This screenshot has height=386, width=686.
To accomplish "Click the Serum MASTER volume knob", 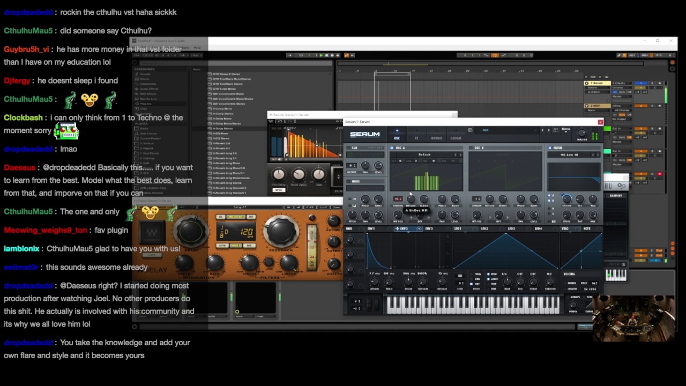I will tap(582, 133).
